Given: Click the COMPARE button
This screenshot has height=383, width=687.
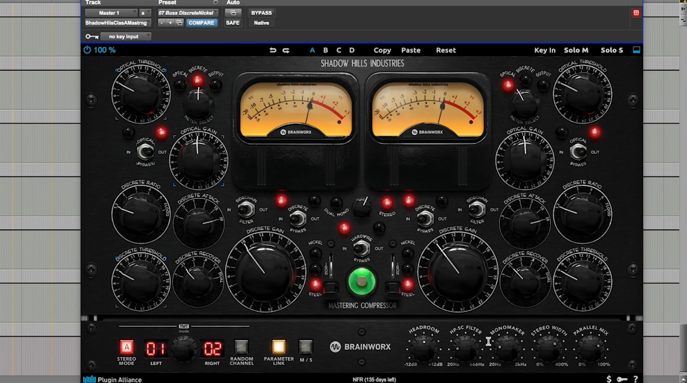Looking at the screenshot, I should (201, 23).
